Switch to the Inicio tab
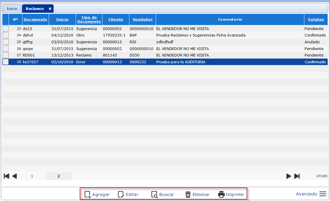This screenshot has height=201, width=330. coord(12,9)
